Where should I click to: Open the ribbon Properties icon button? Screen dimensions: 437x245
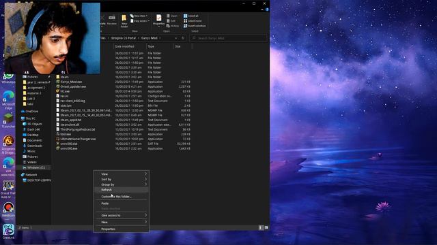point(158,20)
